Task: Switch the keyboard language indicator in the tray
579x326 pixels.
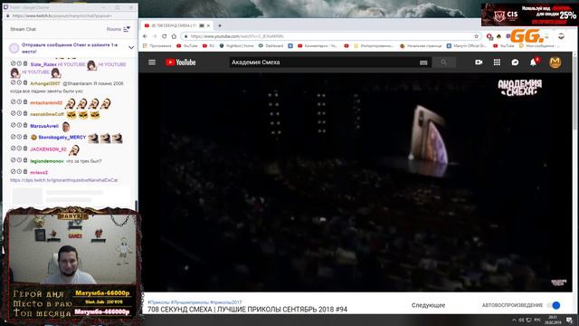Action: coord(537,320)
